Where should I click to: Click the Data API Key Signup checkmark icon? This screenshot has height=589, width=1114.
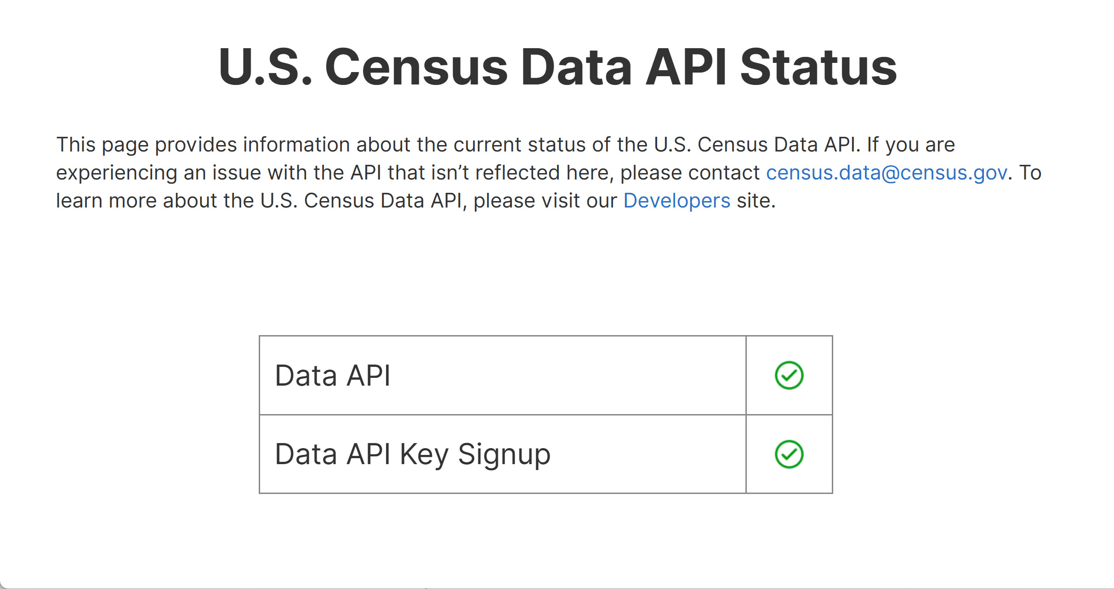click(x=789, y=454)
